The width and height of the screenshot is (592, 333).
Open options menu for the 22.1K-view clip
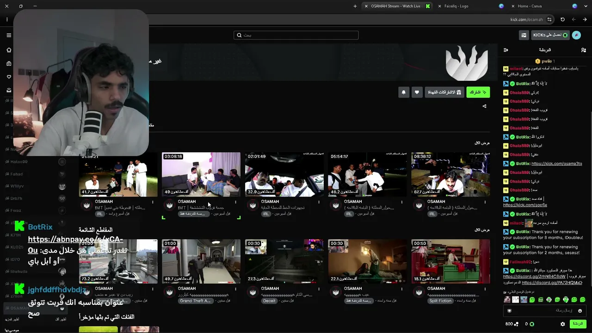[402, 289]
